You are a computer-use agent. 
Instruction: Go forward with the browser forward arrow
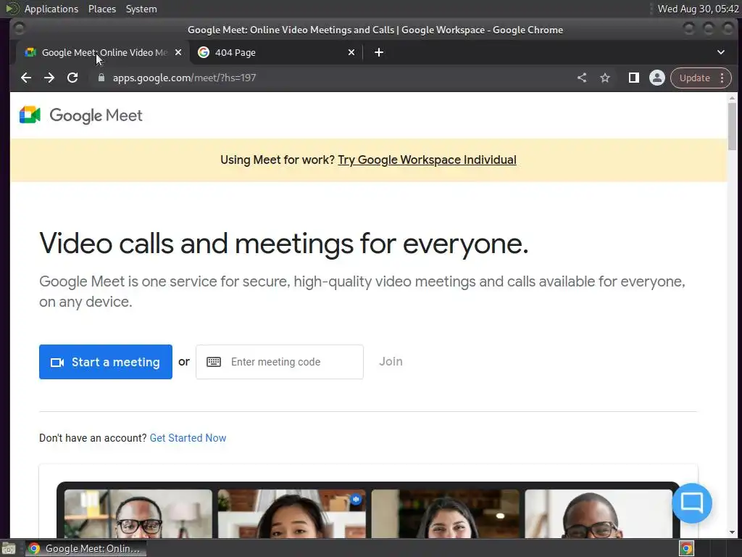pyautogui.click(x=49, y=78)
